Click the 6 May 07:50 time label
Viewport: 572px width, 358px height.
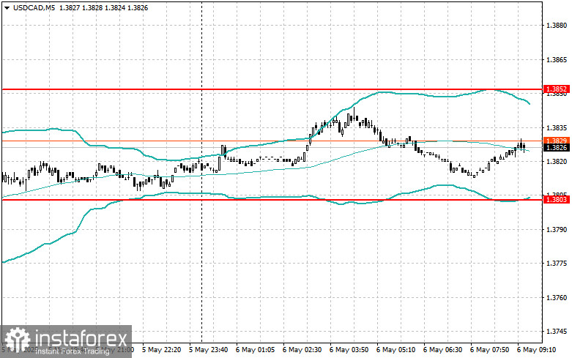pyautogui.click(x=489, y=350)
